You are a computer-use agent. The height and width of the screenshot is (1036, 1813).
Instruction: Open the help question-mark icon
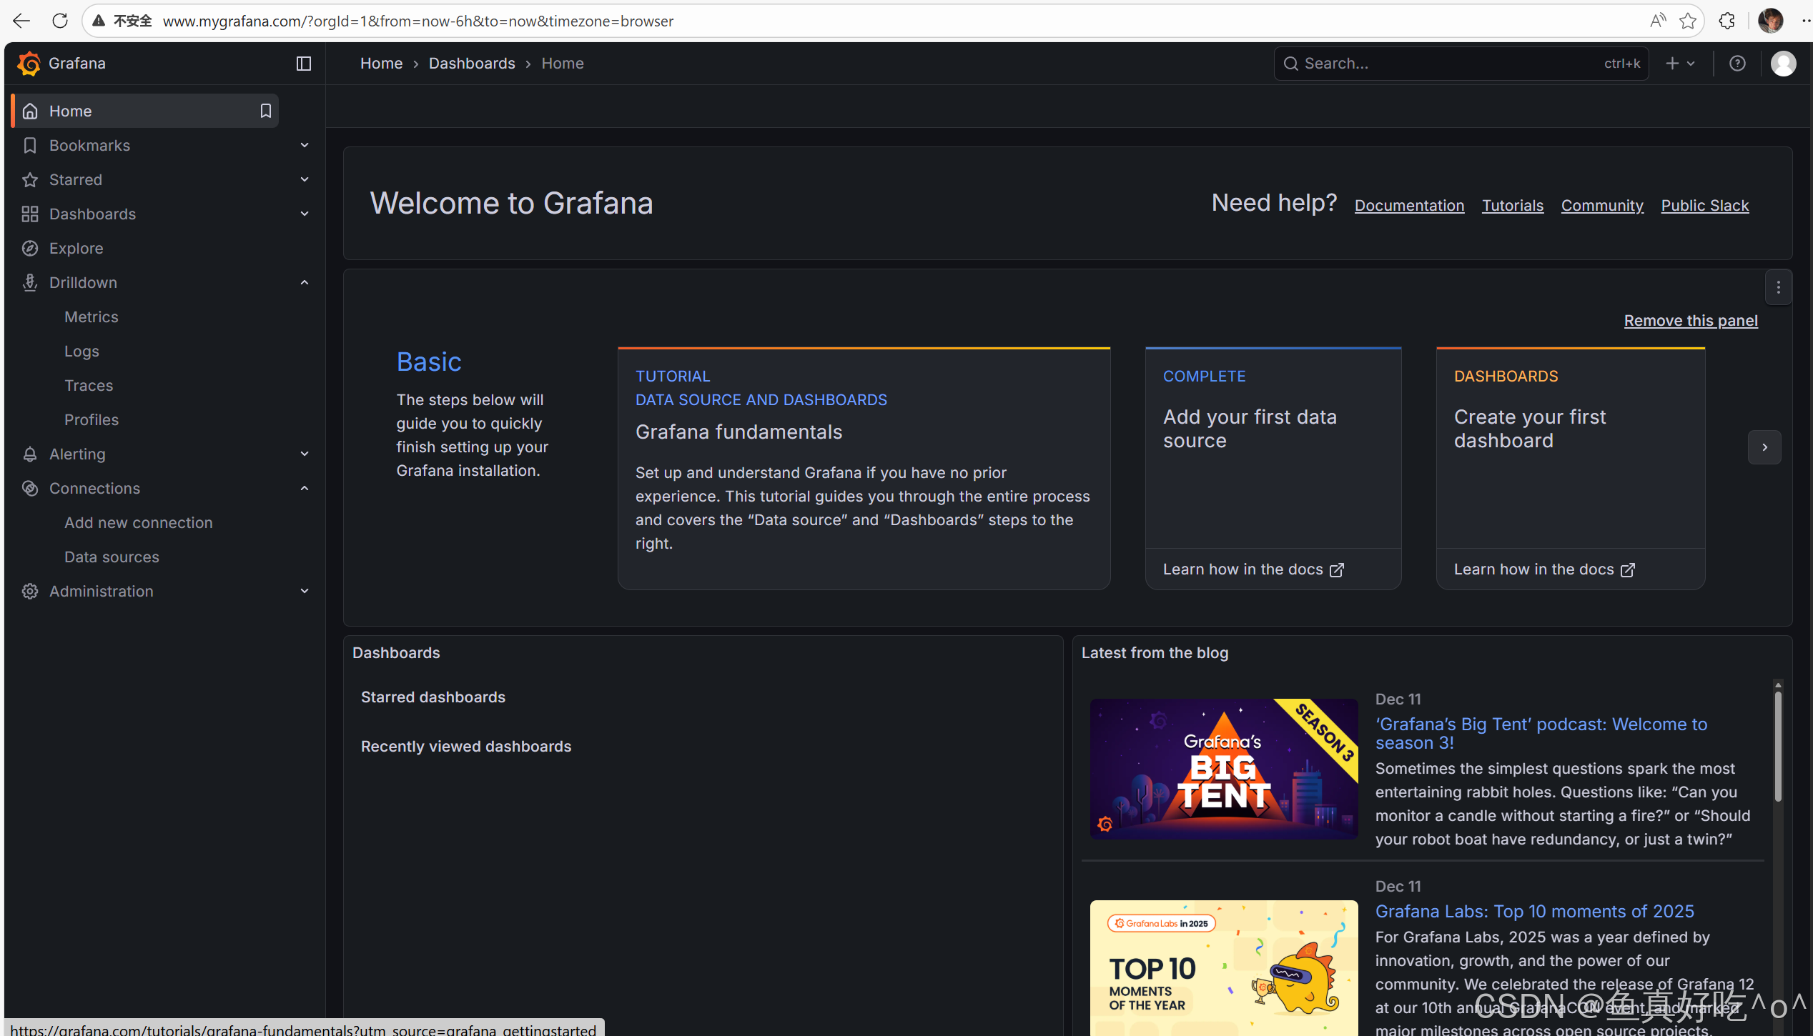pyautogui.click(x=1737, y=64)
